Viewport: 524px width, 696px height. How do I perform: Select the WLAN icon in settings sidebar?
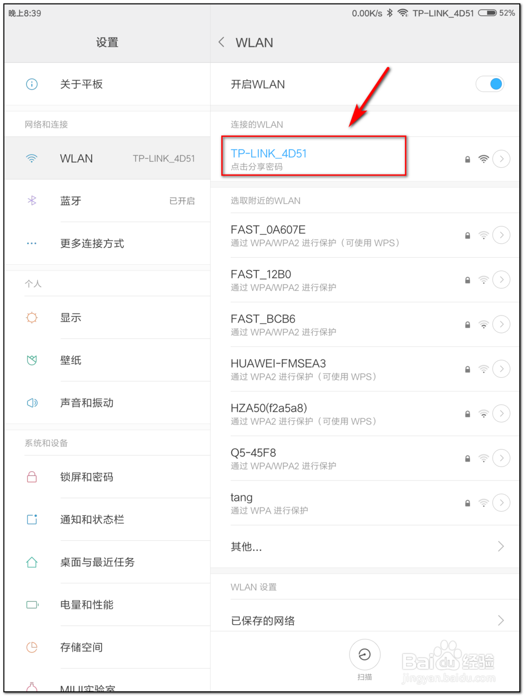click(x=32, y=158)
